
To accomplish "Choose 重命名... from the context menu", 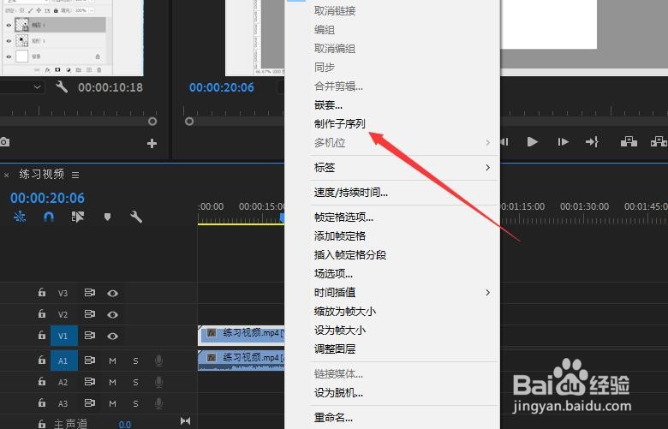I will [x=333, y=418].
